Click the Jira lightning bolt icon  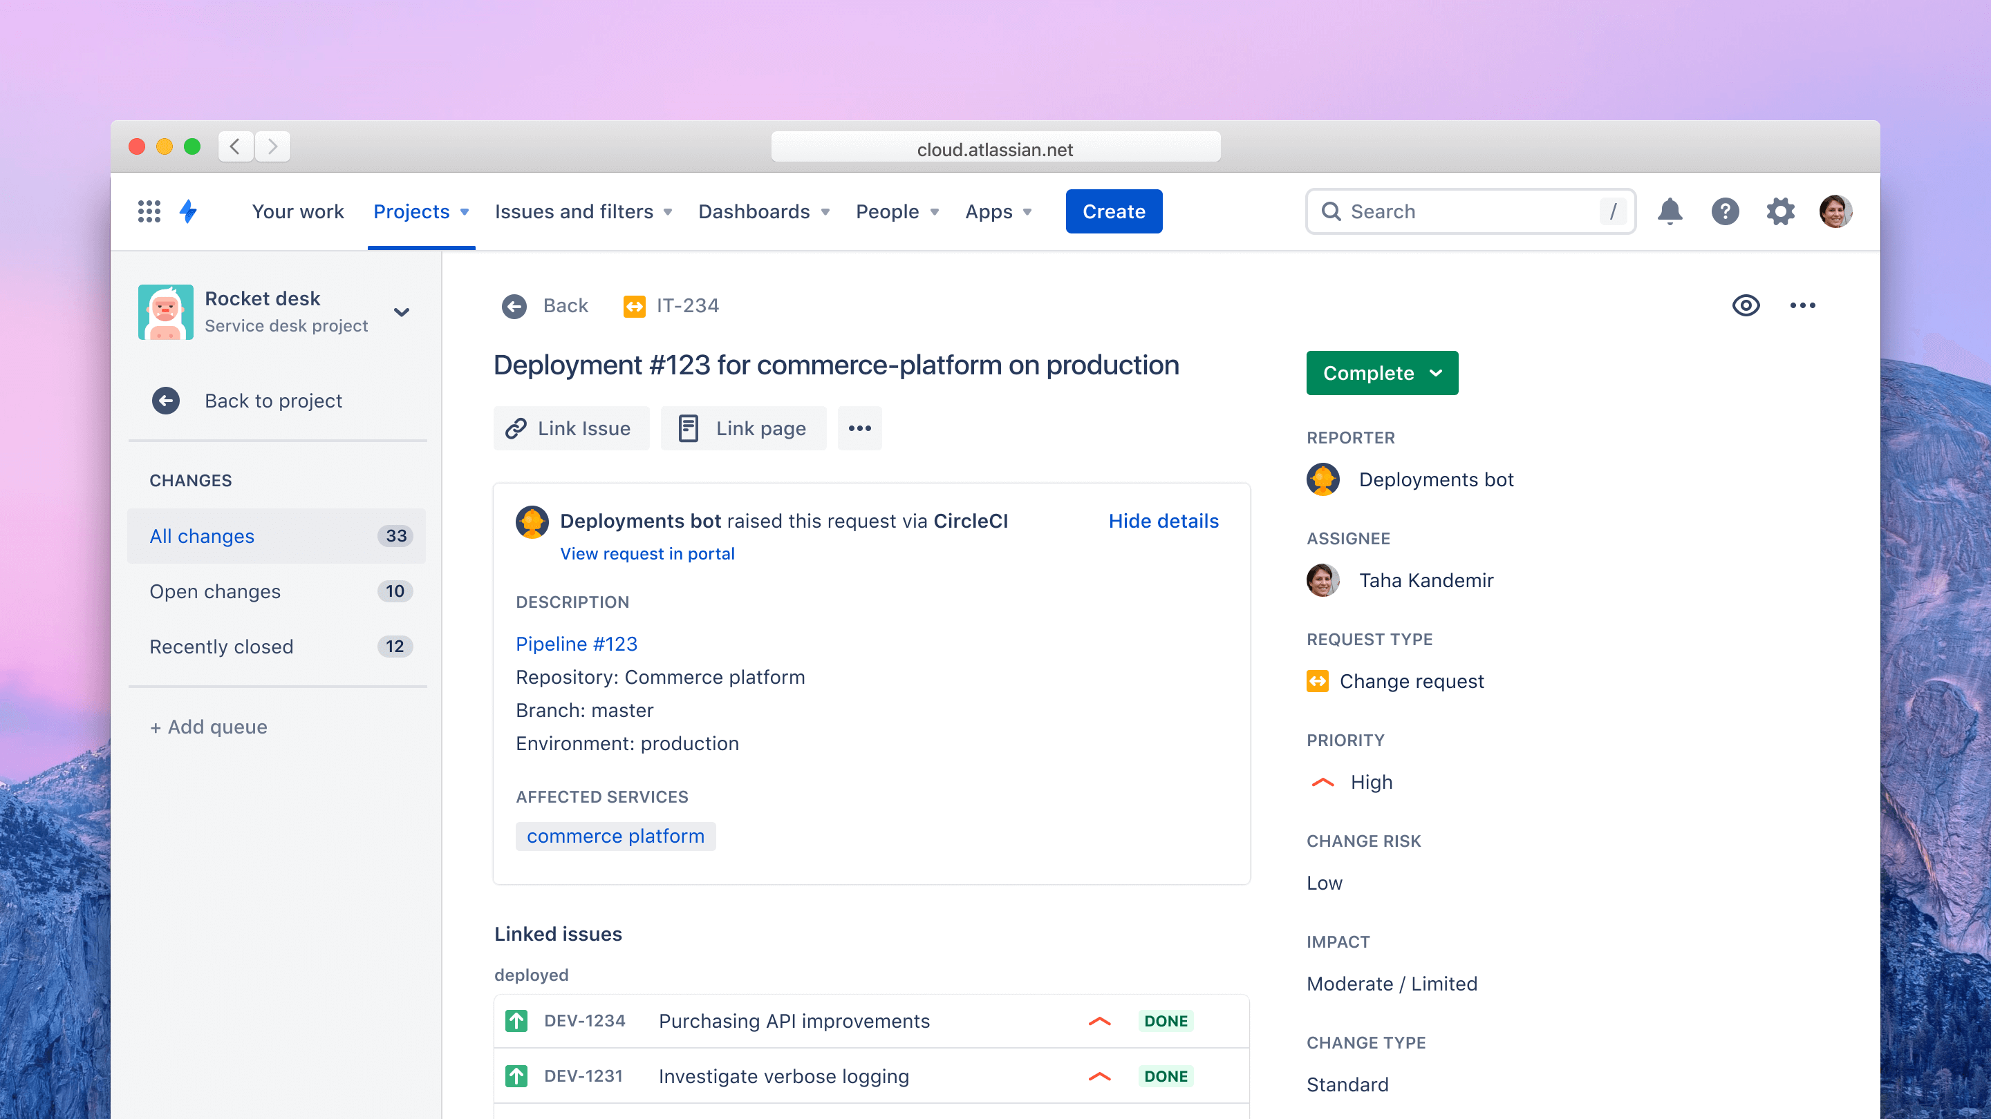point(188,211)
